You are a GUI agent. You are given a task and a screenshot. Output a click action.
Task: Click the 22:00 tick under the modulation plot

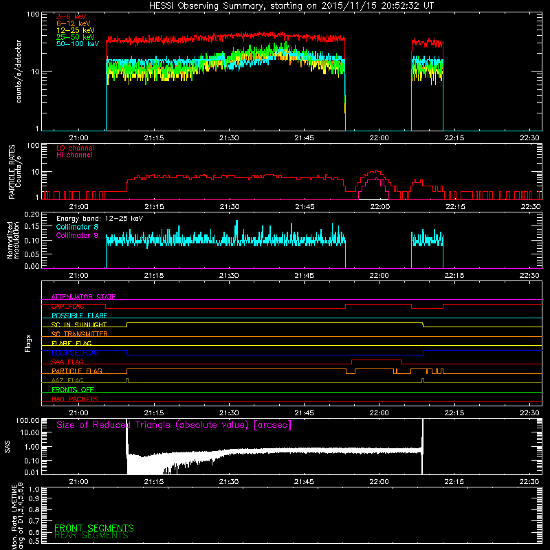point(379,276)
